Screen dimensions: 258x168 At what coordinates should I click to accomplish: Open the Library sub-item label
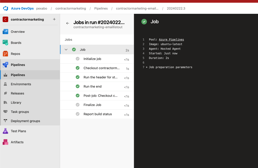click(x=16, y=102)
